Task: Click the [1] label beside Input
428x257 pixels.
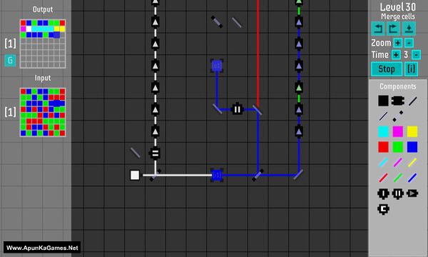Action: pyautogui.click(x=10, y=112)
